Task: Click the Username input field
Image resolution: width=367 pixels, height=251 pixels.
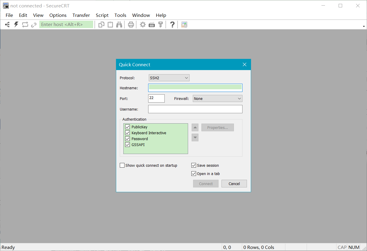Action: [x=195, y=109]
